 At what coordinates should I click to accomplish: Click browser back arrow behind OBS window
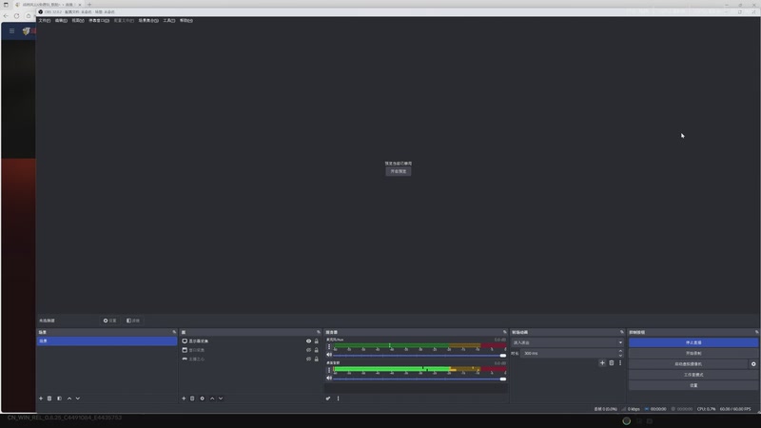[6, 16]
